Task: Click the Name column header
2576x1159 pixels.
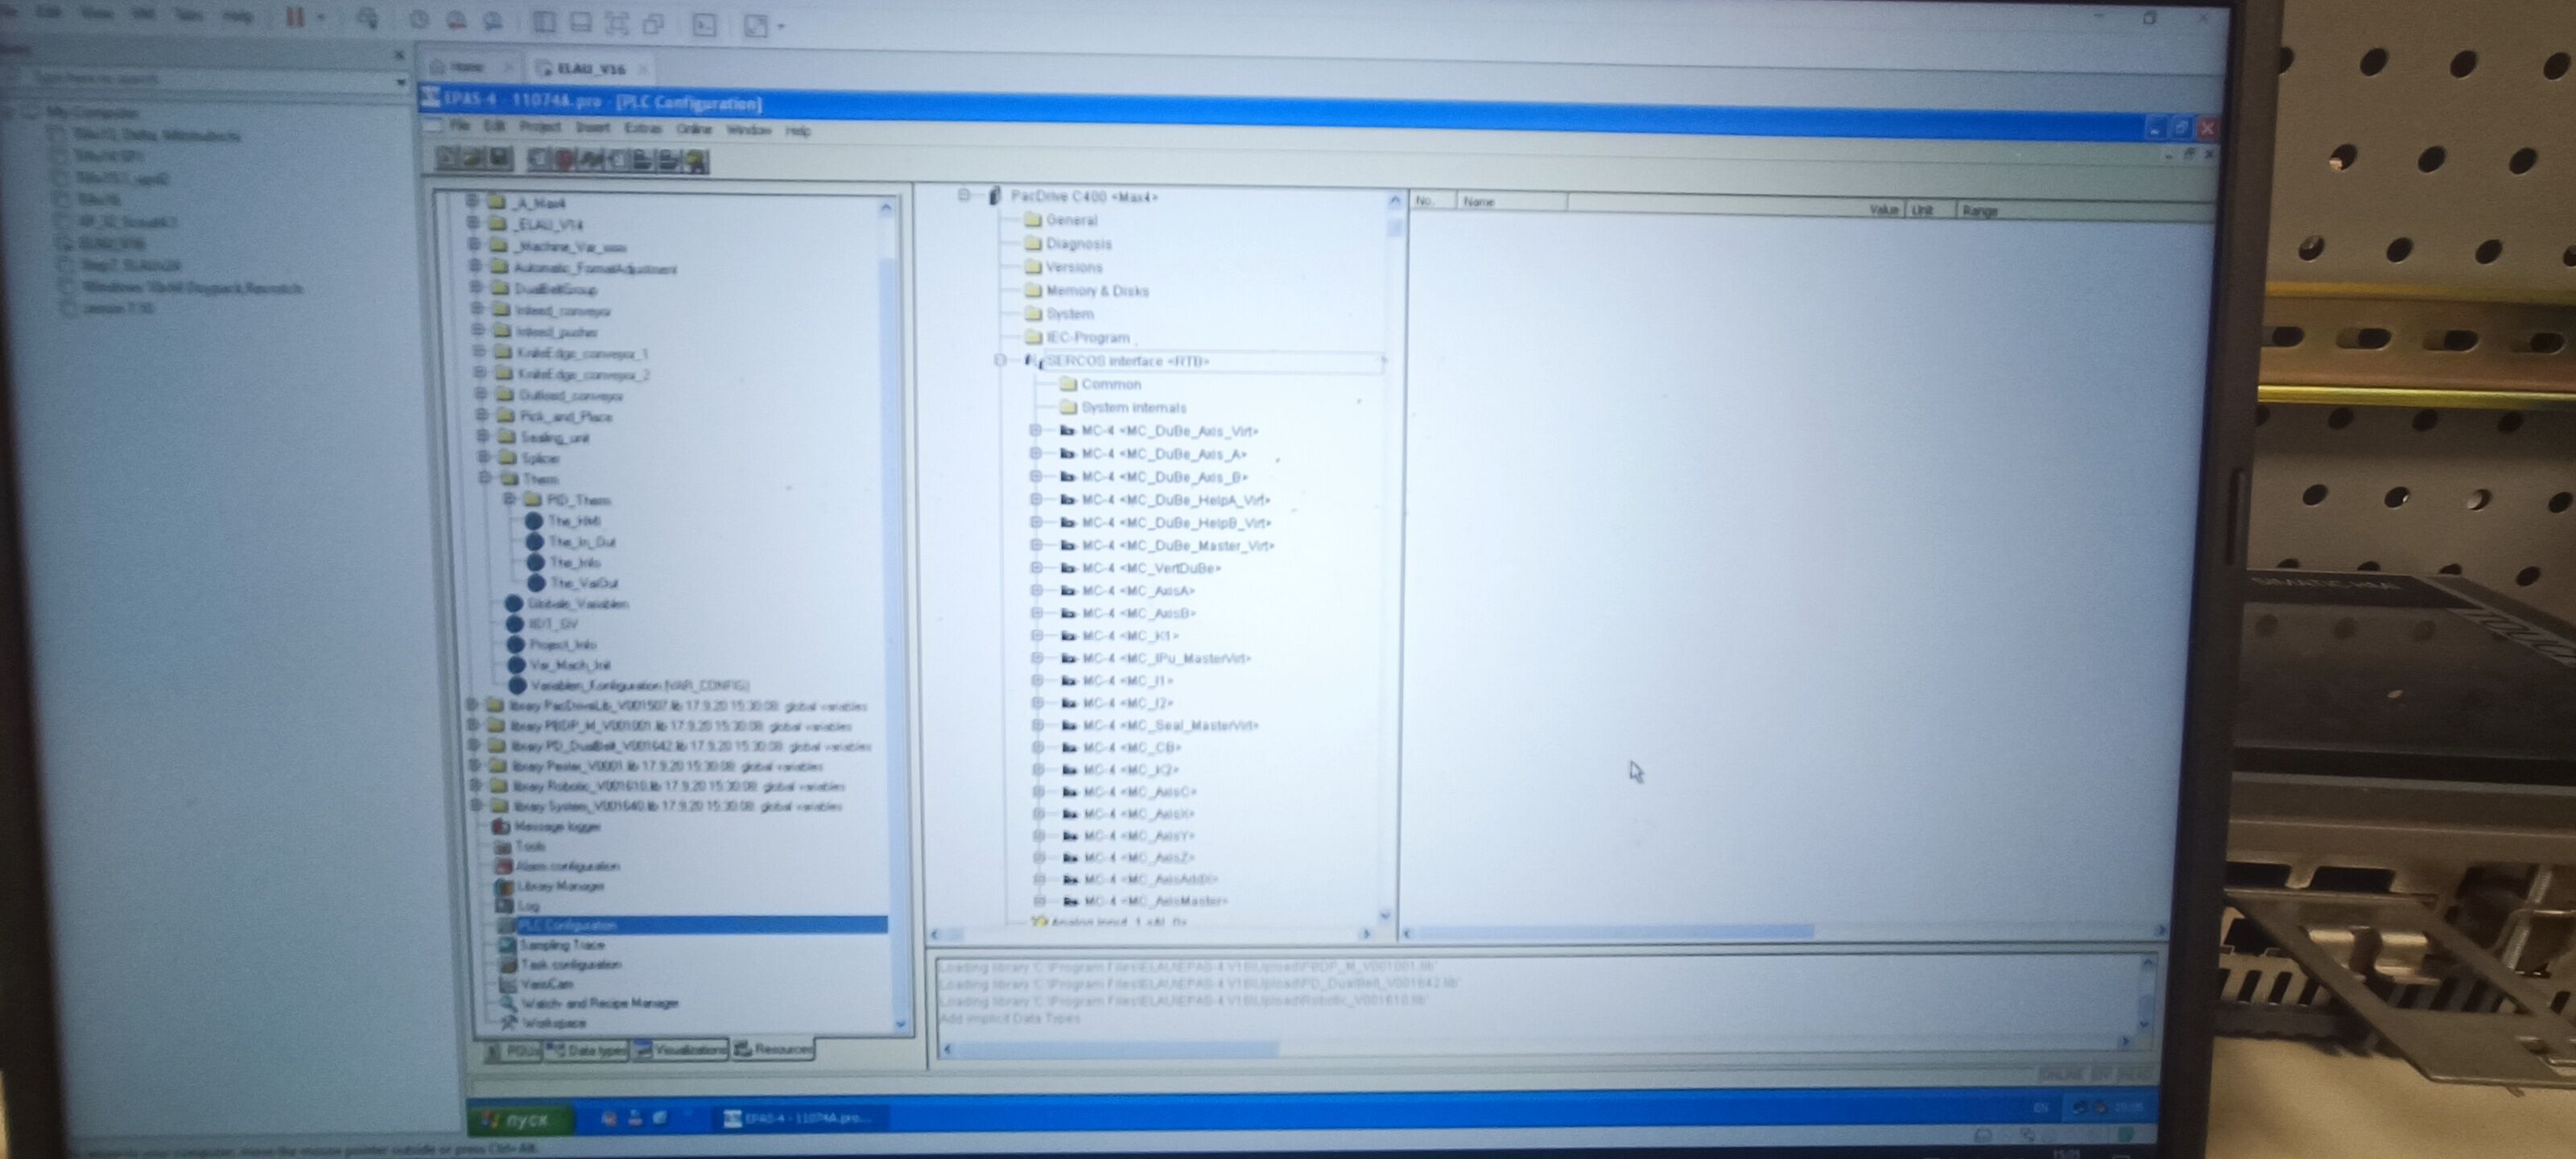Action: tap(1511, 202)
